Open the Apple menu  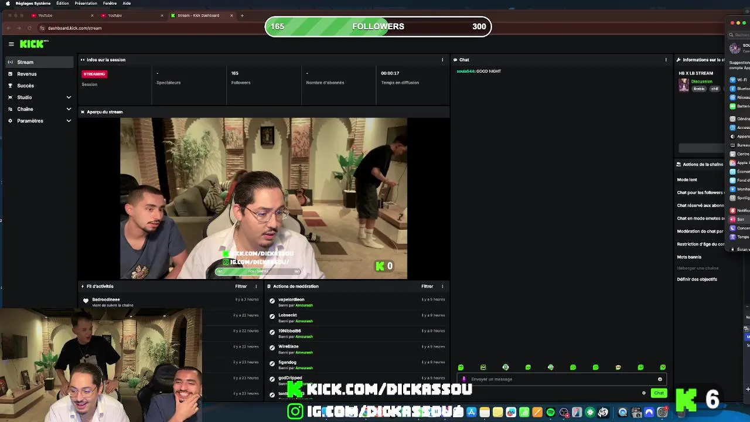(8, 4)
